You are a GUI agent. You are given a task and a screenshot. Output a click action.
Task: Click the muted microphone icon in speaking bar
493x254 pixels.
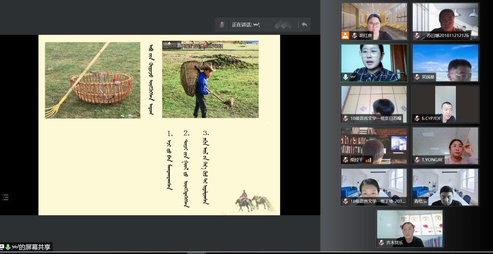(222, 24)
